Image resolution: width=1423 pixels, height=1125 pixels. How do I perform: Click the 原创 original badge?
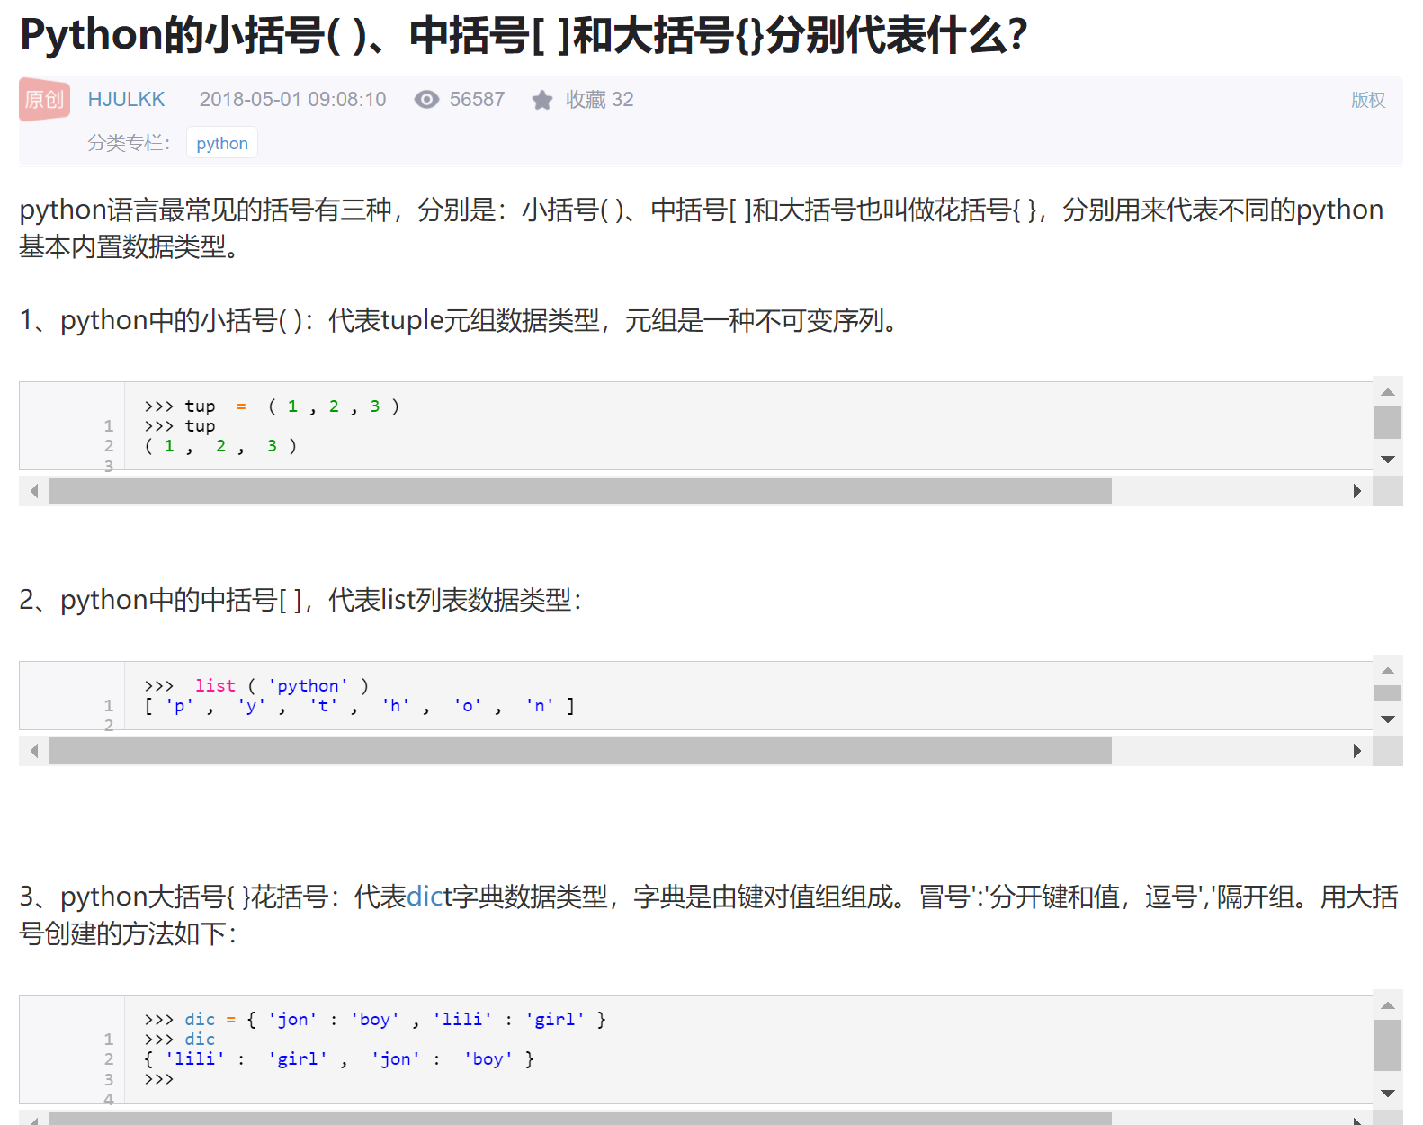(45, 99)
